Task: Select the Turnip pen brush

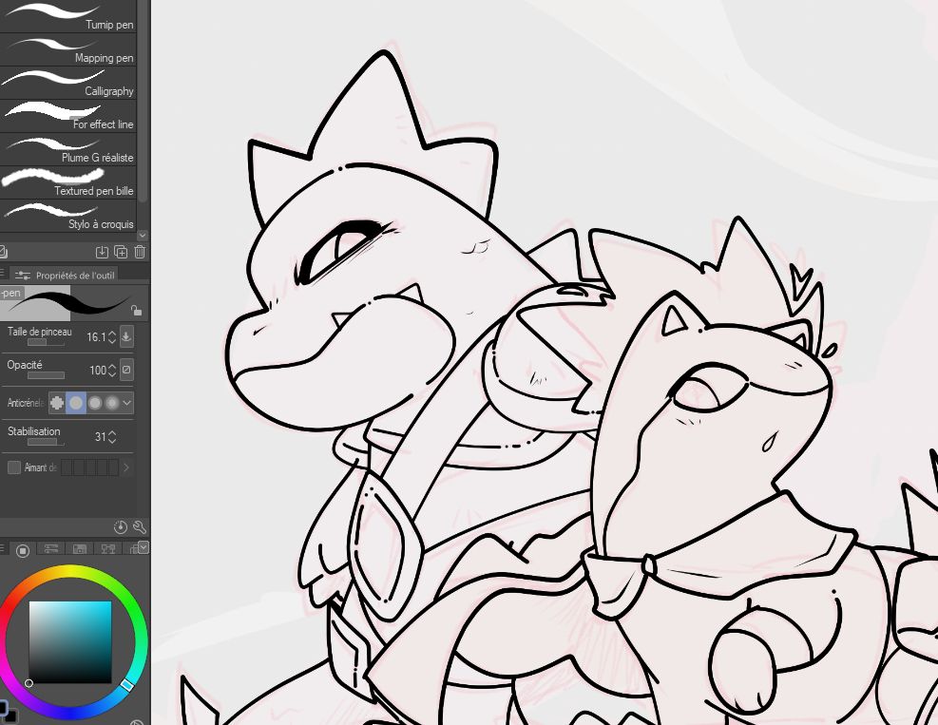Action: point(67,16)
